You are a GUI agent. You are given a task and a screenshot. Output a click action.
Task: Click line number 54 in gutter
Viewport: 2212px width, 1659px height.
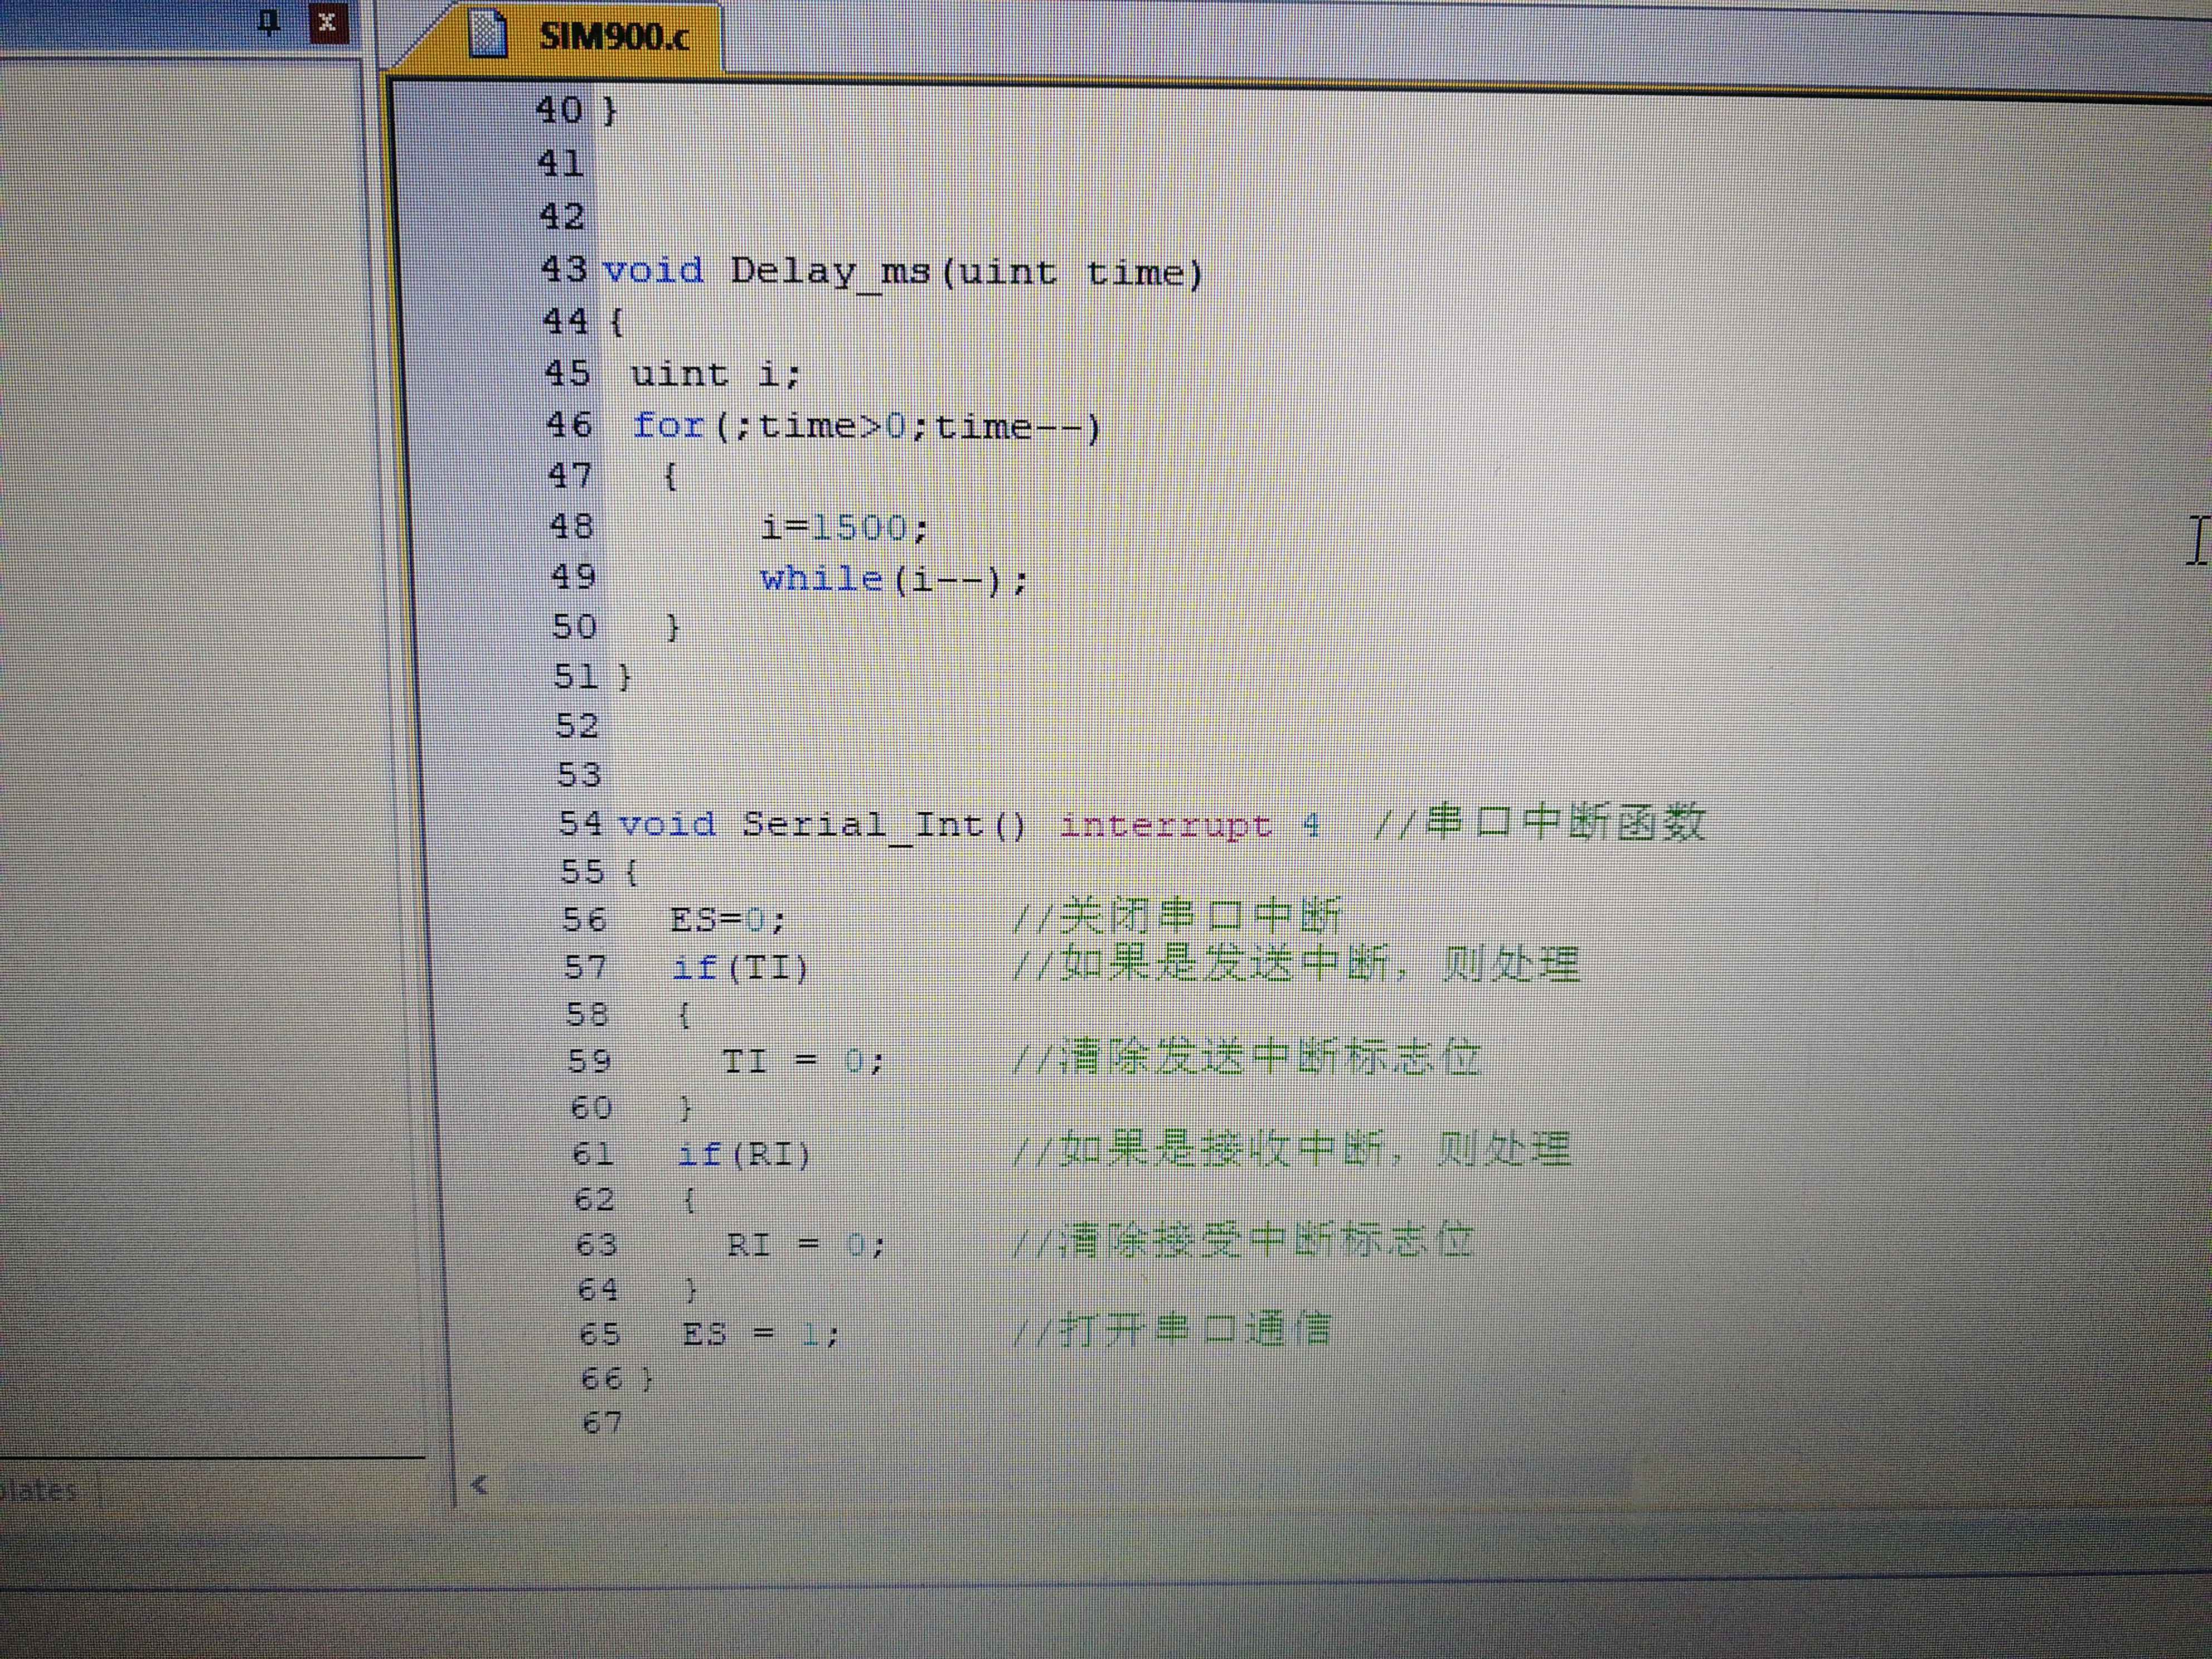pos(581,823)
